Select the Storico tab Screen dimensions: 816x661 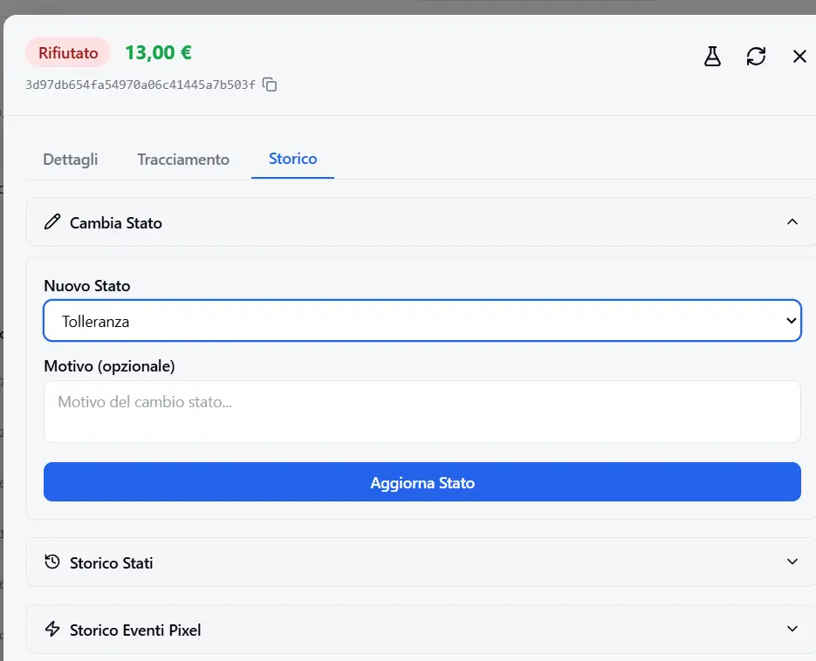[x=292, y=159]
